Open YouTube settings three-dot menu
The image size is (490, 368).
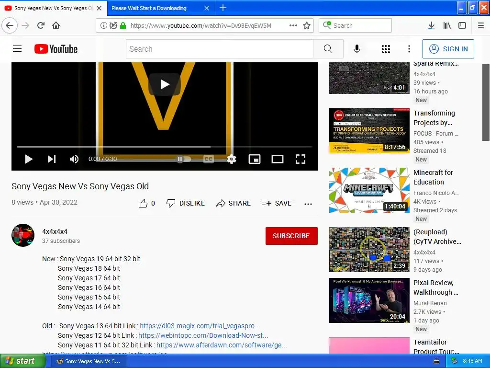(x=409, y=49)
